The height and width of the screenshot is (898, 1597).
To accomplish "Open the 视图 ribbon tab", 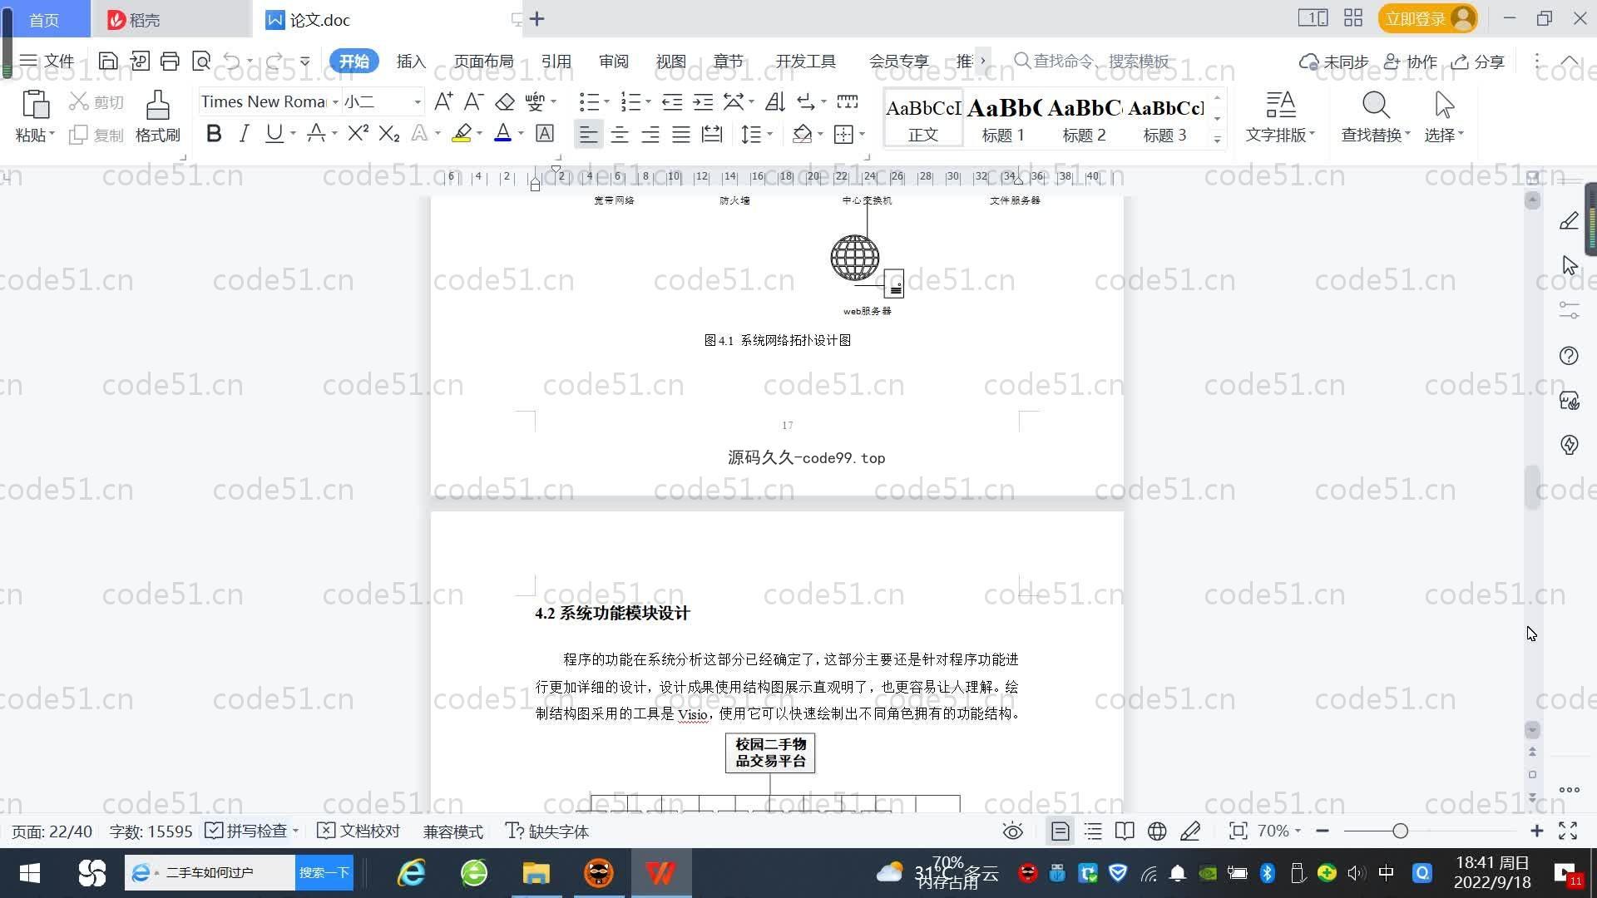I will [x=670, y=61].
